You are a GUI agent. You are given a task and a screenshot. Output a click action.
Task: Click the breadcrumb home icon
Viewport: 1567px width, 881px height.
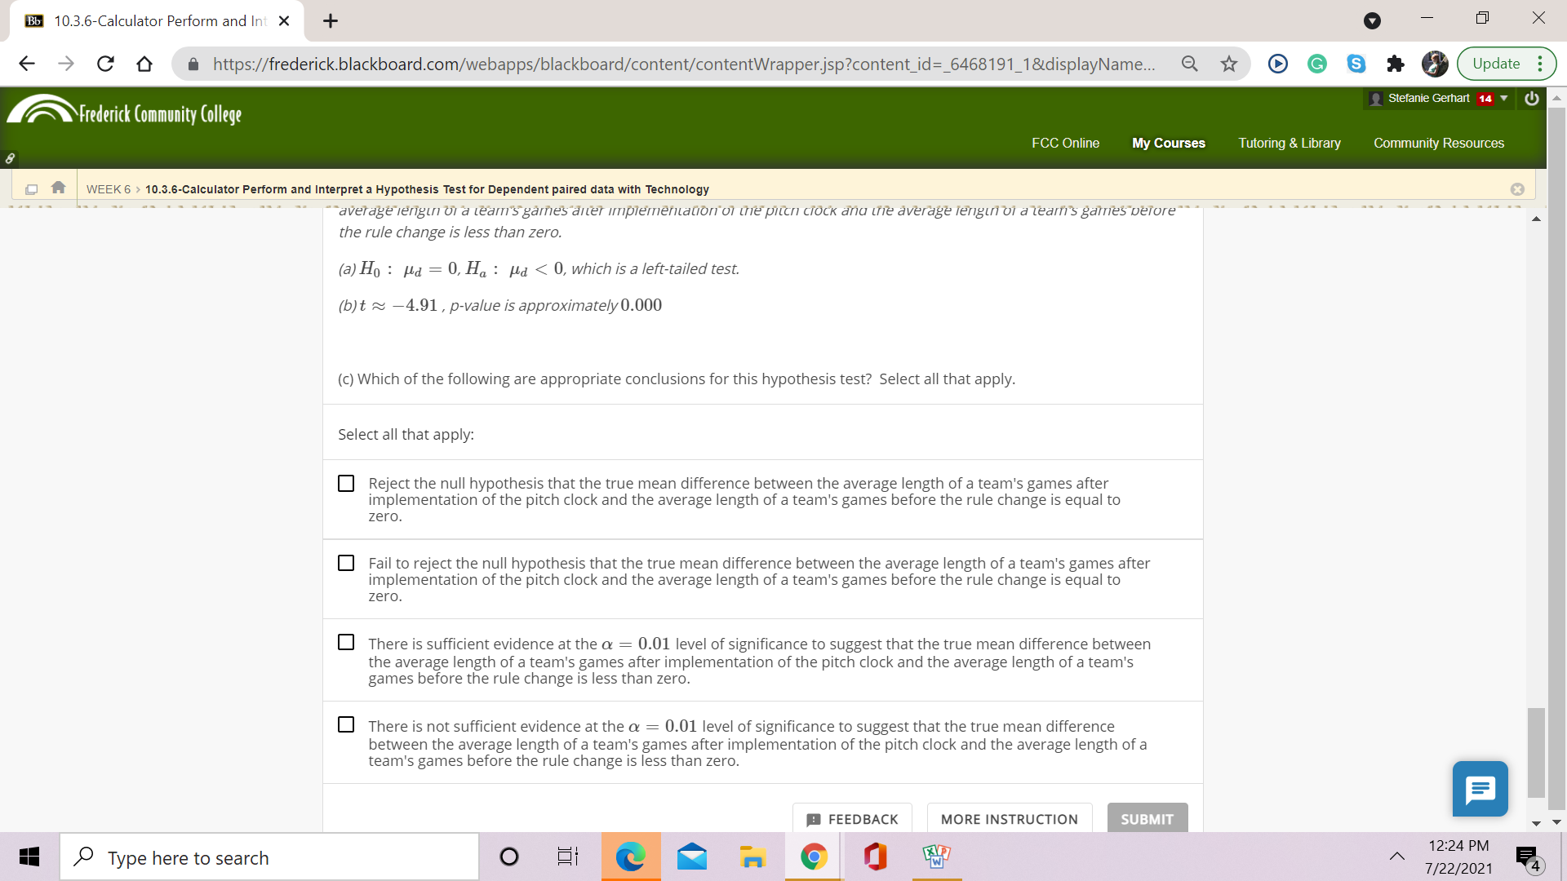tap(57, 187)
